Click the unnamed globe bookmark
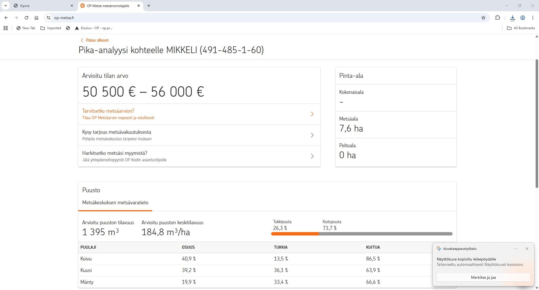This screenshot has height=290, width=539. (68, 28)
